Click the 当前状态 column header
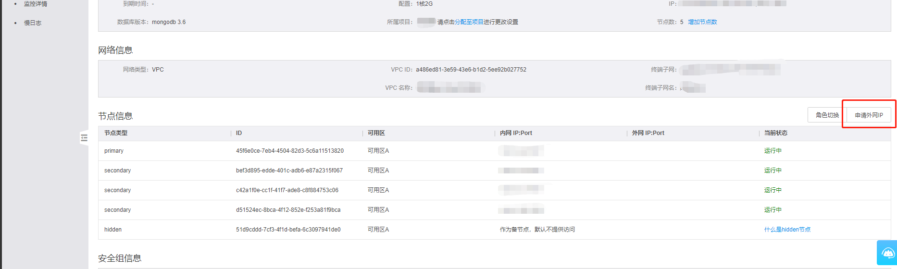 pos(775,133)
